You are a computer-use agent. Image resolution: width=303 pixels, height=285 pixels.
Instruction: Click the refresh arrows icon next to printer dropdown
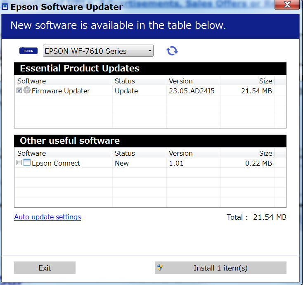(172, 51)
